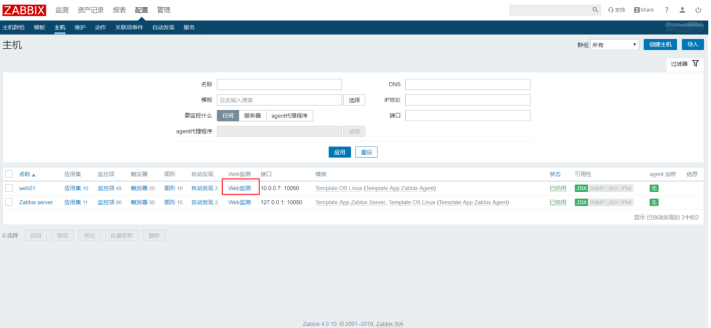The width and height of the screenshot is (711, 328).
Task: Open the Share link
Action: pos(644,10)
